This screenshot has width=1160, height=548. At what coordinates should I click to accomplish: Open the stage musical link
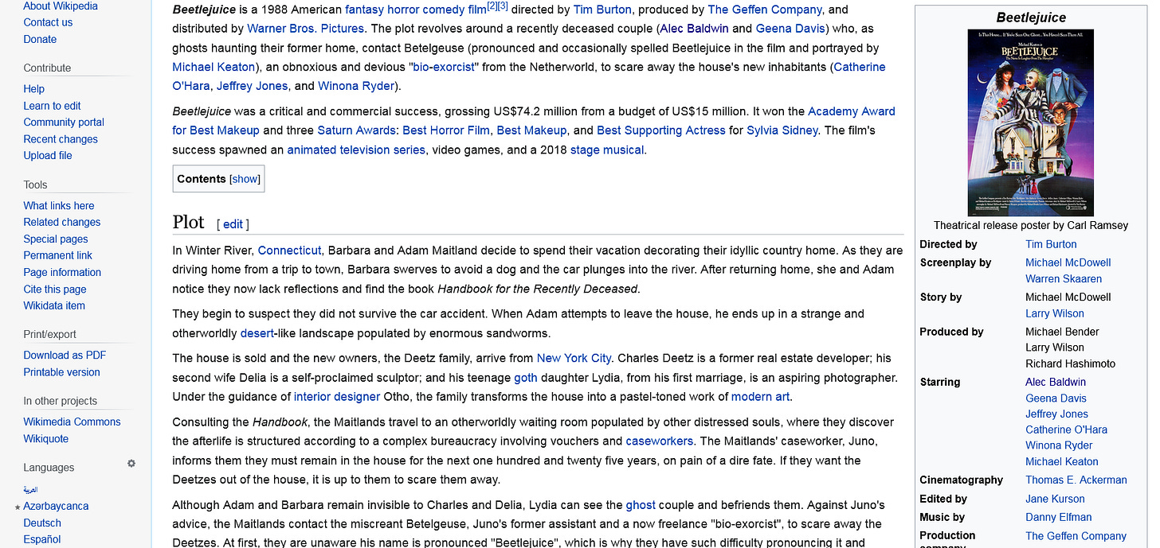pos(607,150)
